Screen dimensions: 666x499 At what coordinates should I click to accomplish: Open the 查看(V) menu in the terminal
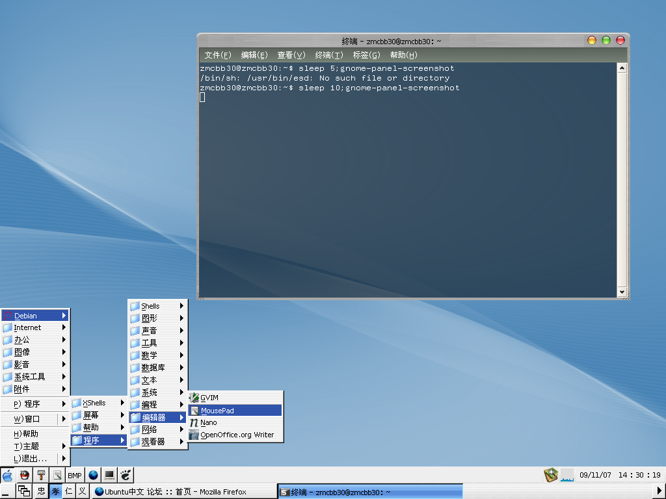[291, 55]
